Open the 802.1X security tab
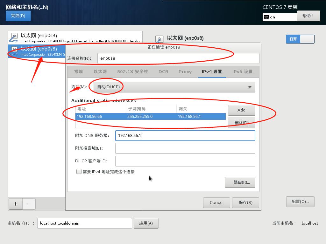 coord(133,71)
